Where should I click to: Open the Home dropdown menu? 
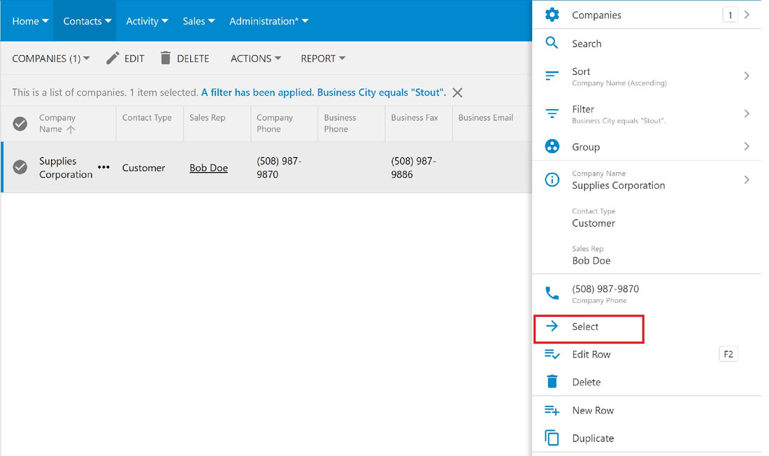coord(30,21)
